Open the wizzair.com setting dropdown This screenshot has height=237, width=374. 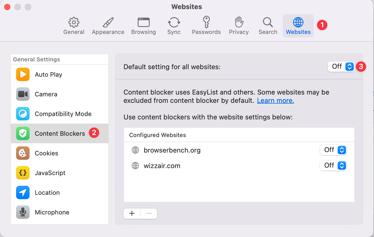(x=334, y=166)
